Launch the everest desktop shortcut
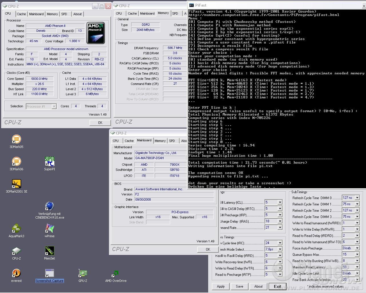This screenshot has height=293, width=366. (16, 273)
